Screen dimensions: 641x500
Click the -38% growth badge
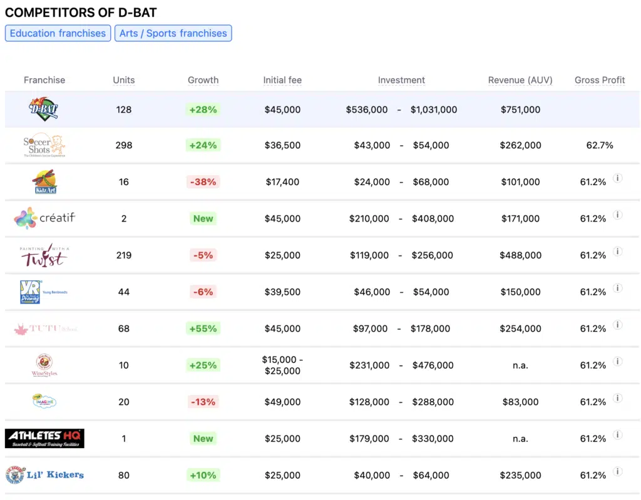coord(203,182)
